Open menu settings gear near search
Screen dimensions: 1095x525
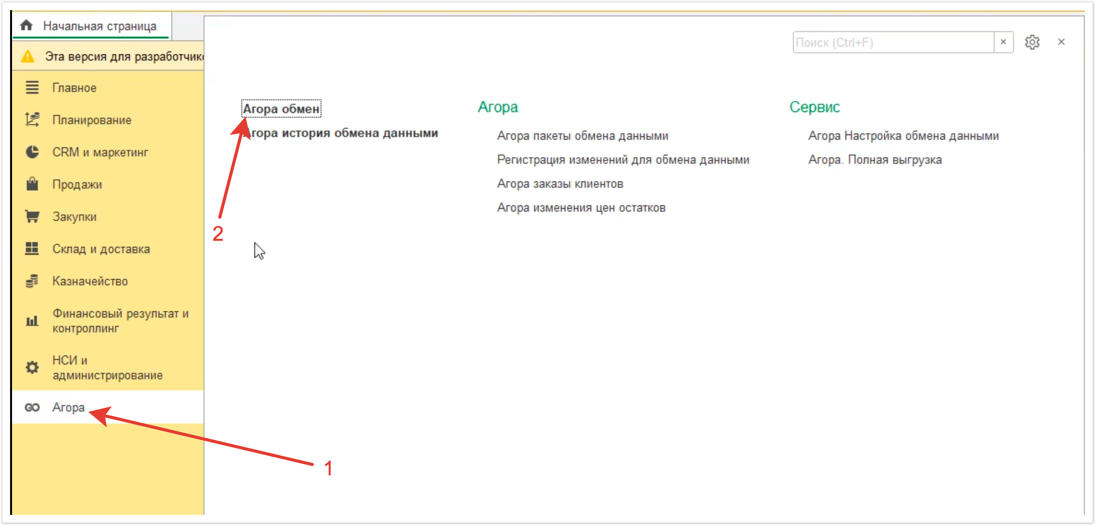coord(1032,42)
